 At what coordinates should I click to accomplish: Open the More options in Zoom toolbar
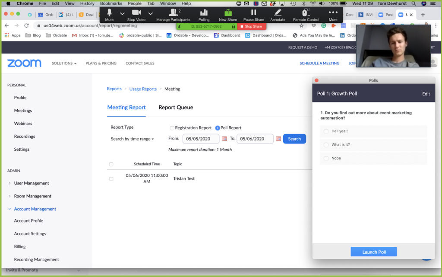(x=333, y=15)
